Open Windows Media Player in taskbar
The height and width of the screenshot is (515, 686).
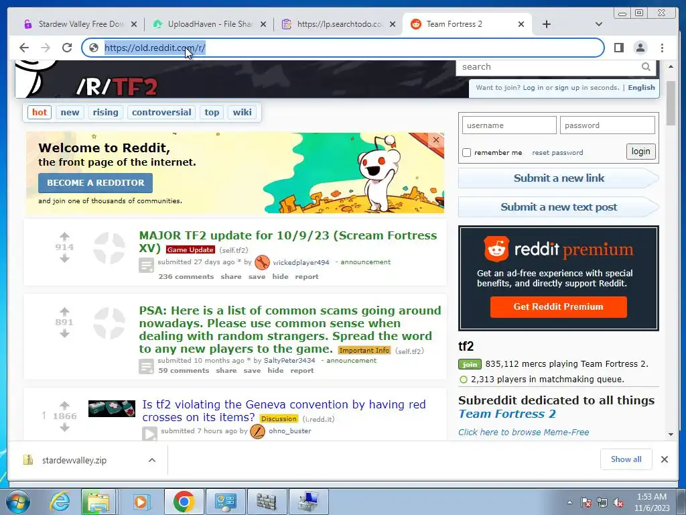click(x=140, y=502)
